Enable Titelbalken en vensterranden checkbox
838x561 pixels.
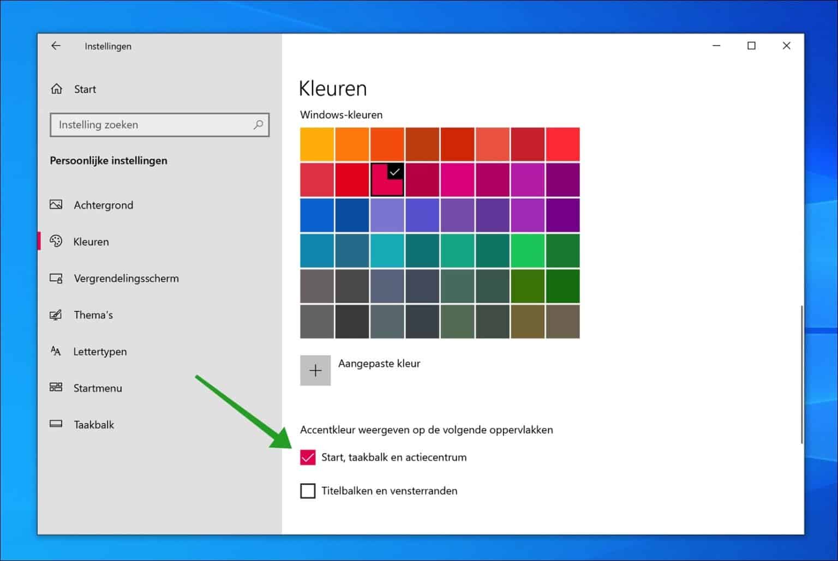(308, 491)
